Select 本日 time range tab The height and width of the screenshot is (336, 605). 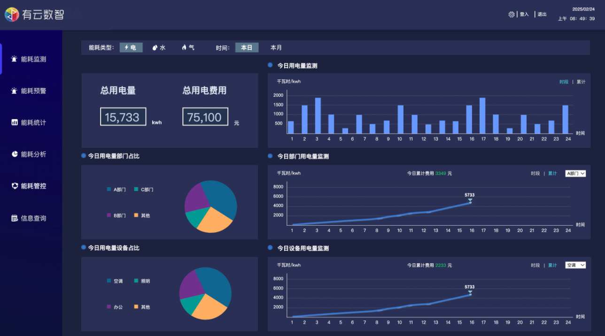(x=247, y=48)
